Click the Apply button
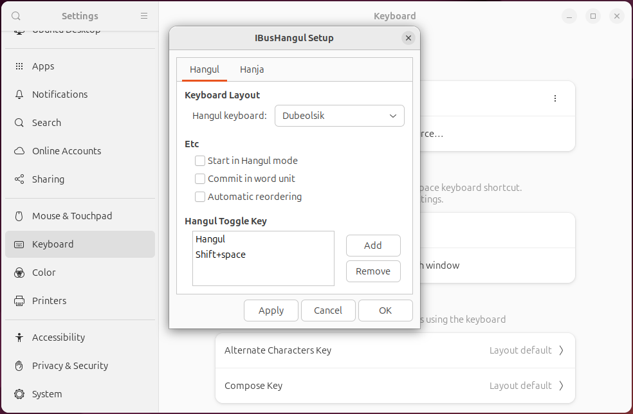This screenshot has width=633, height=414. [x=271, y=310]
